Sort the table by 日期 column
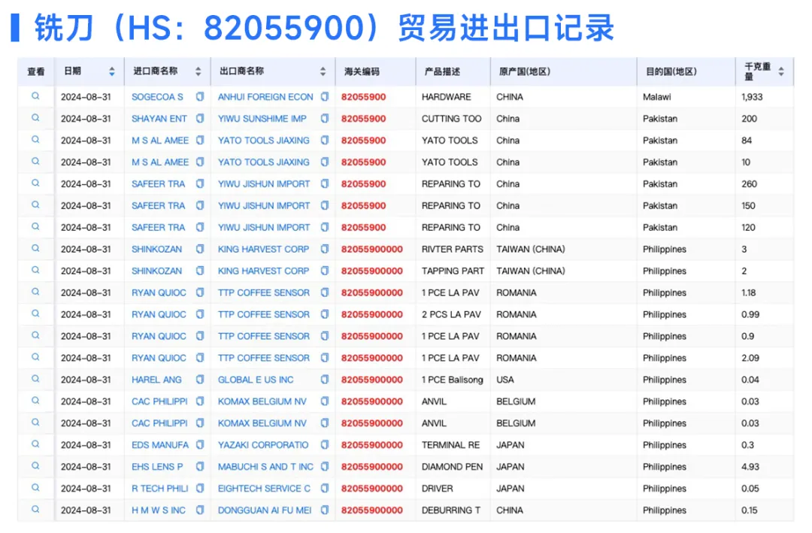The width and height of the screenshot is (812, 533). 111,70
